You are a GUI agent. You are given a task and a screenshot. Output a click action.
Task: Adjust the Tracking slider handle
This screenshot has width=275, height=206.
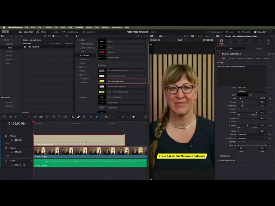click(243, 102)
